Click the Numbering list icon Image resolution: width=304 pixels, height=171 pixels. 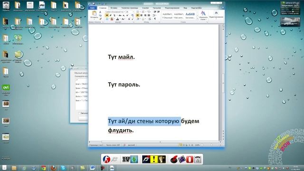(x=143, y=12)
